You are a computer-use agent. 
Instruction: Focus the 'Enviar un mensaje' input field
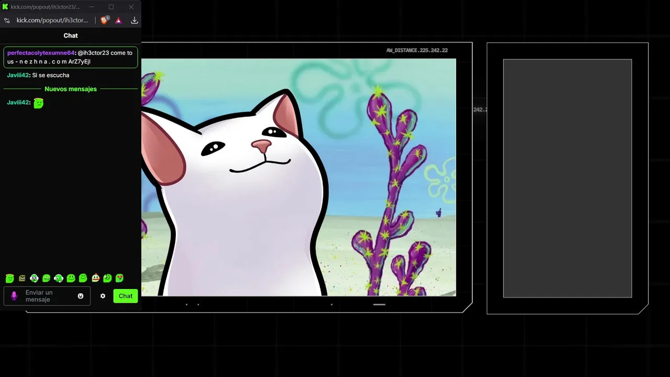[47, 296]
